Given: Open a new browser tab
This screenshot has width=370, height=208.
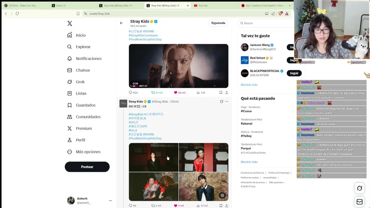Looking at the screenshot, I should [x=290, y=5].
